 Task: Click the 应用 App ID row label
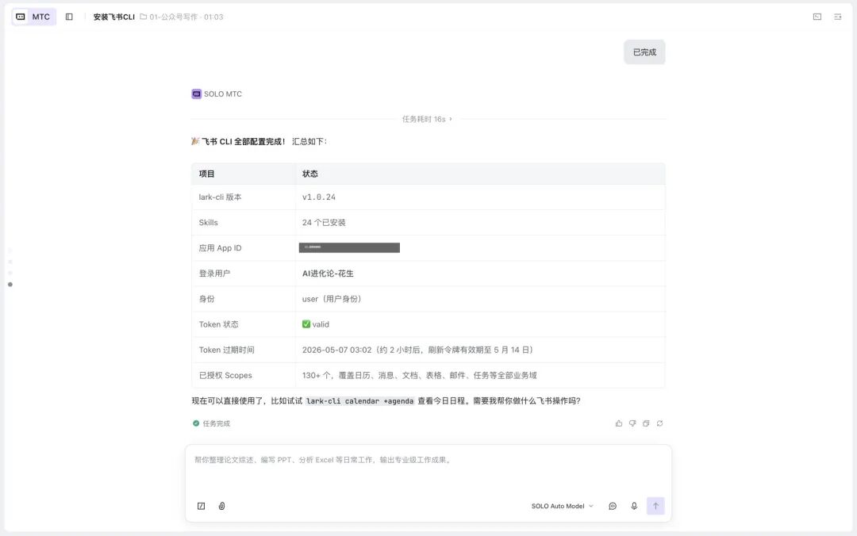pos(220,248)
